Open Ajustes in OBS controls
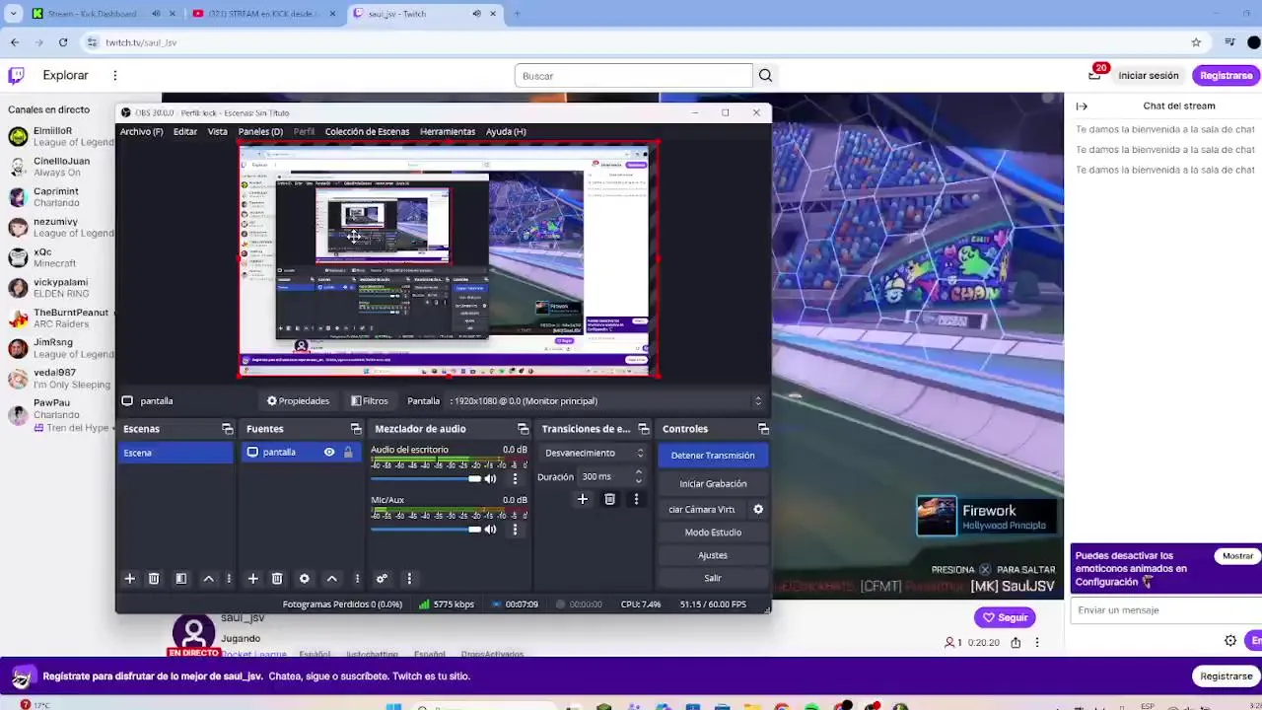The image size is (1262, 710). 713,555
